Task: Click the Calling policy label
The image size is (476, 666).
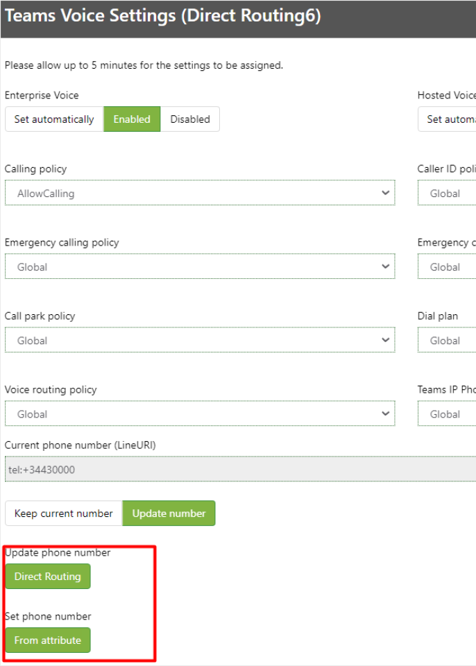Action: pos(35,169)
